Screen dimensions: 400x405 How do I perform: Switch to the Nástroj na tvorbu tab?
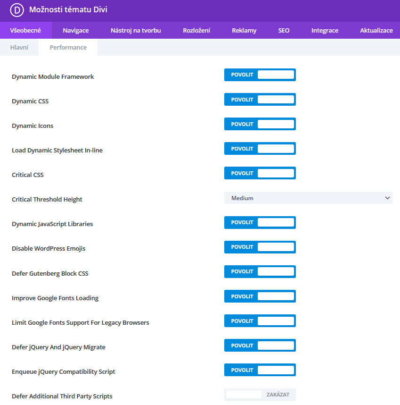[x=136, y=31]
